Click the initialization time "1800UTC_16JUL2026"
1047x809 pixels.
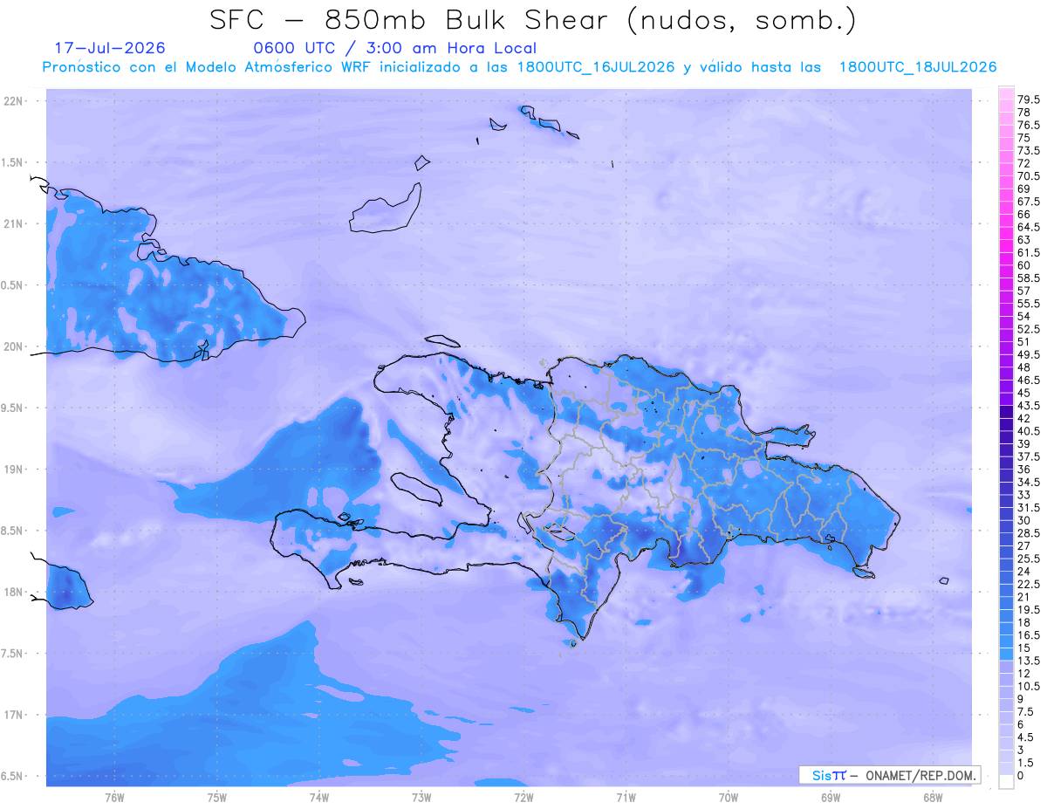(x=595, y=67)
